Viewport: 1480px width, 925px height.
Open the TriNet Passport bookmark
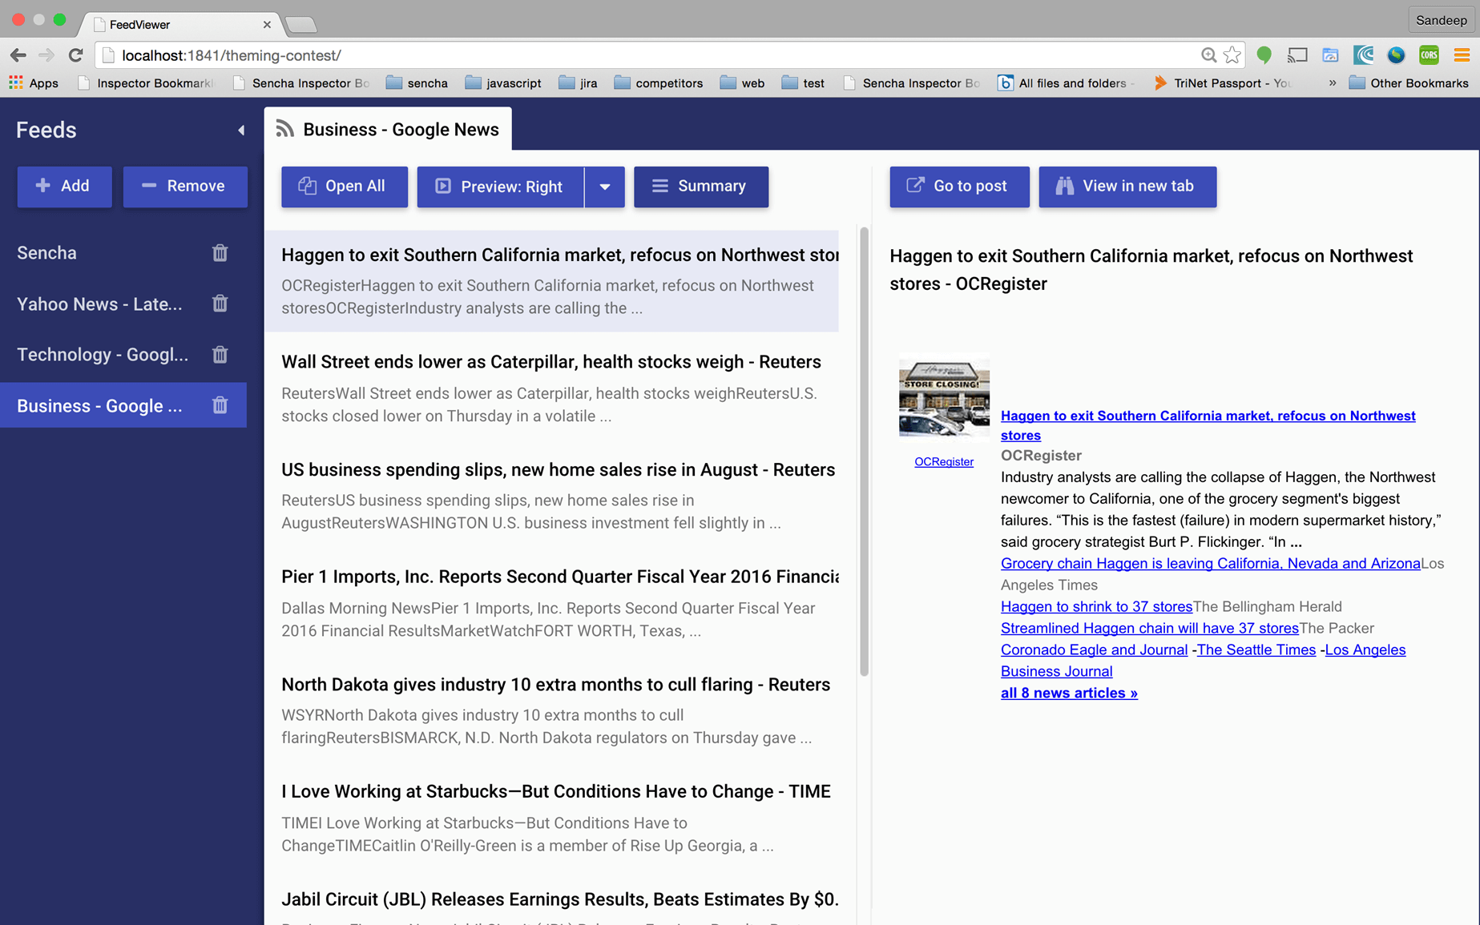1223,82
